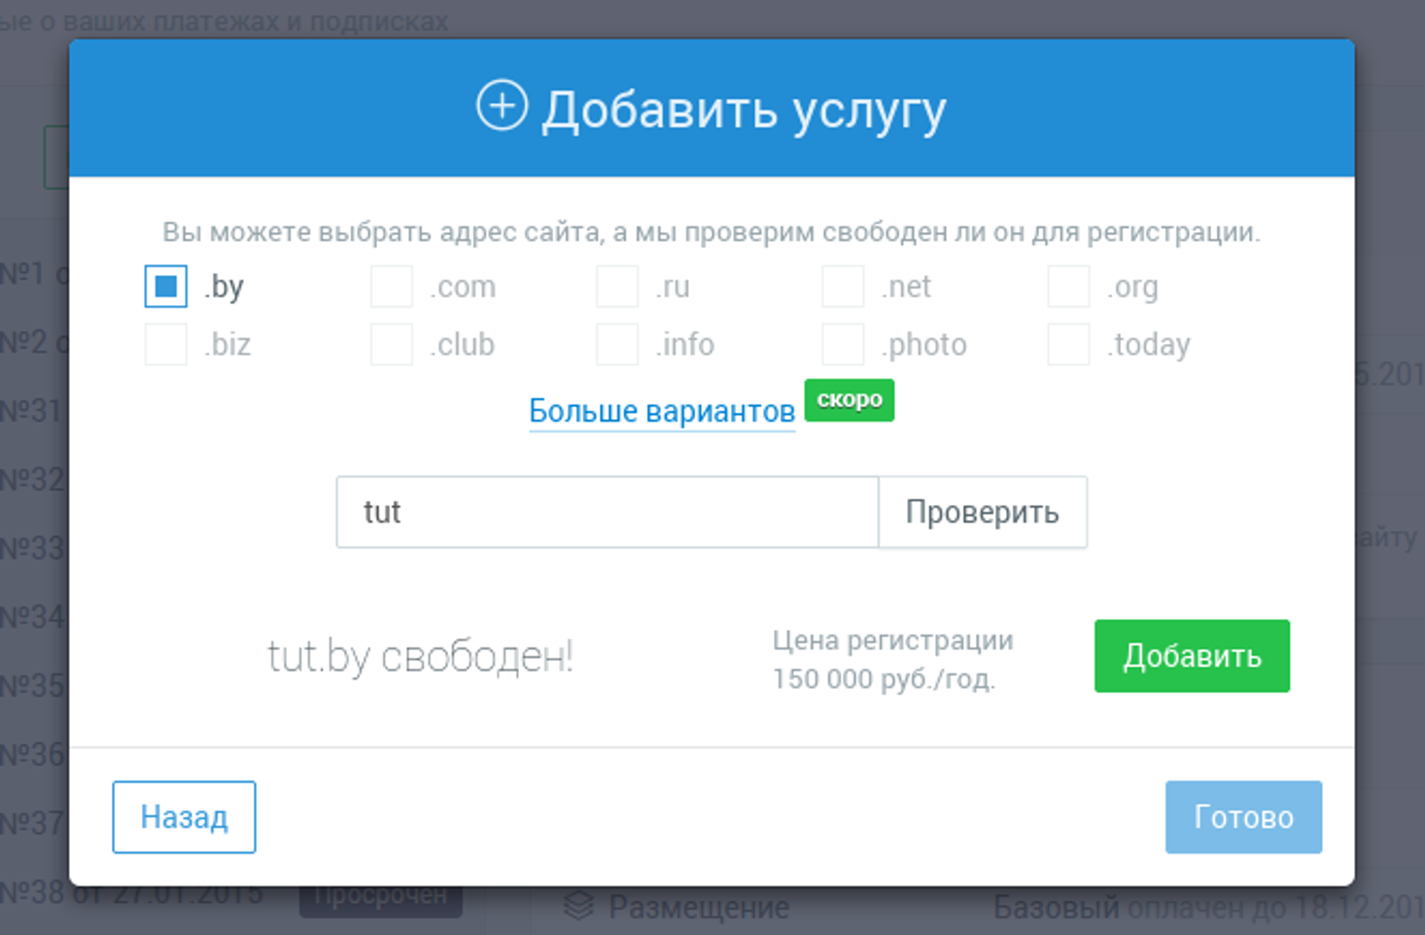Select the .photo domain checkbox
1425x935 pixels.
(x=843, y=344)
